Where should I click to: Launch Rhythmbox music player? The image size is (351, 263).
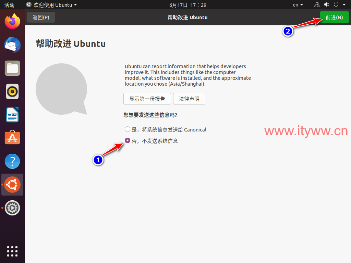coord(12,91)
